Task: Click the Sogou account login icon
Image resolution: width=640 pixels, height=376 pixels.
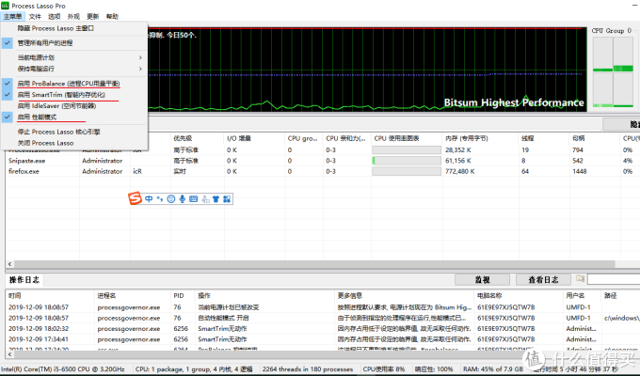Action: tap(205, 198)
